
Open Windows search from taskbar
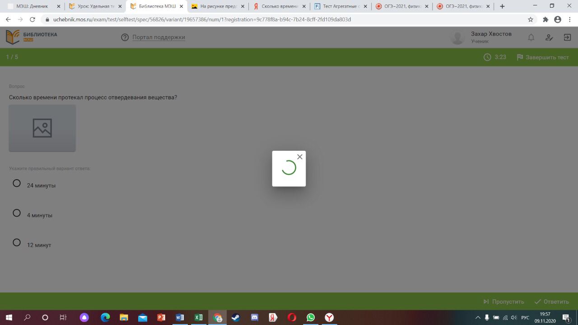27,317
